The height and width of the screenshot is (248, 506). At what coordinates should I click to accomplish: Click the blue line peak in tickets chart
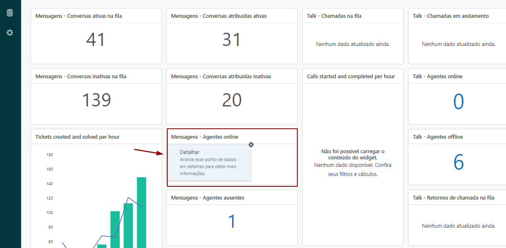tap(128, 197)
